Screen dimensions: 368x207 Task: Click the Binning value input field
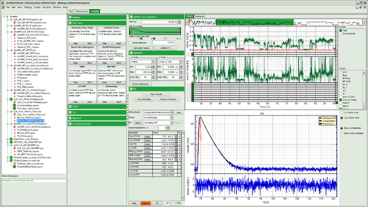(160, 22)
